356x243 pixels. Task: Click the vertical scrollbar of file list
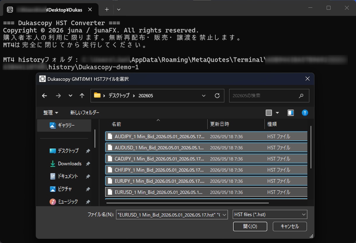click(x=311, y=147)
